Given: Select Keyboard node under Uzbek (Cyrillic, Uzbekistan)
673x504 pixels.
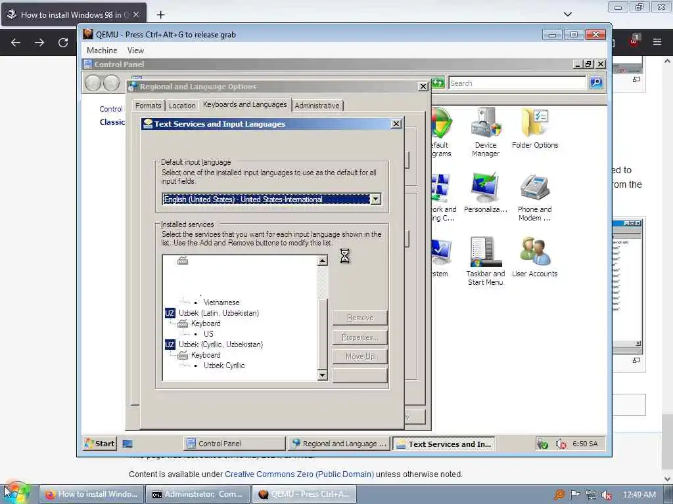Looking at the screenshot, I should click(x=206, y=355).
